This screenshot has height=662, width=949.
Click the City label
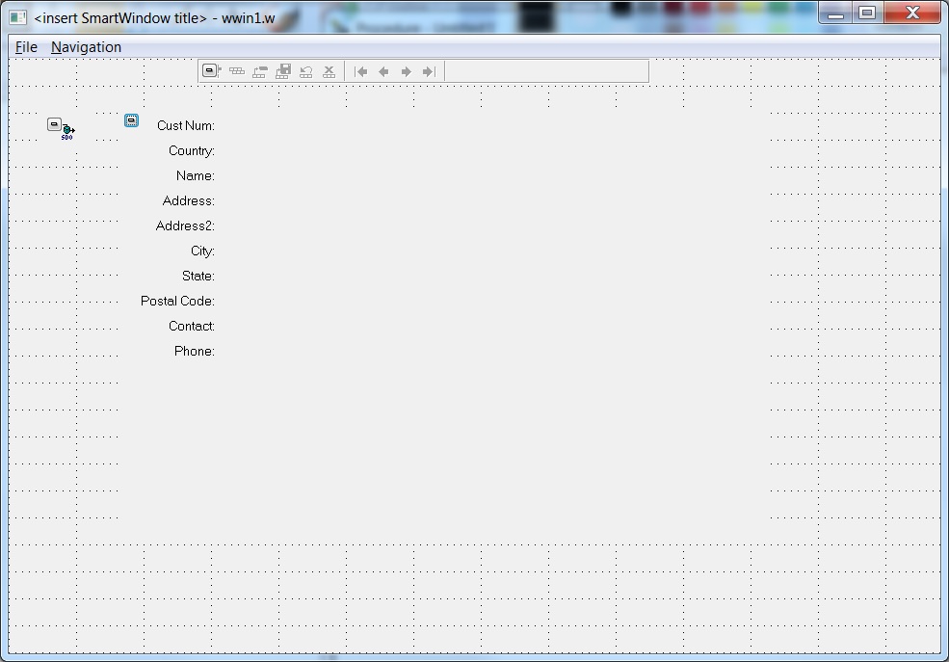click(202, 251)
